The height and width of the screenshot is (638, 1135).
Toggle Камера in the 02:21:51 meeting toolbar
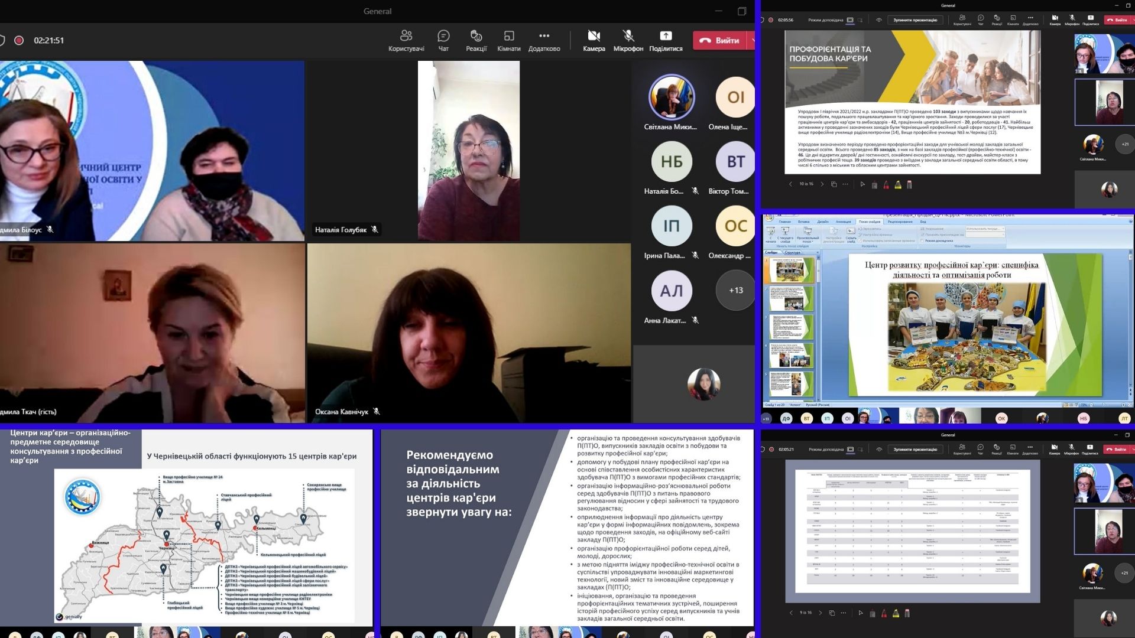click(594, 37)
